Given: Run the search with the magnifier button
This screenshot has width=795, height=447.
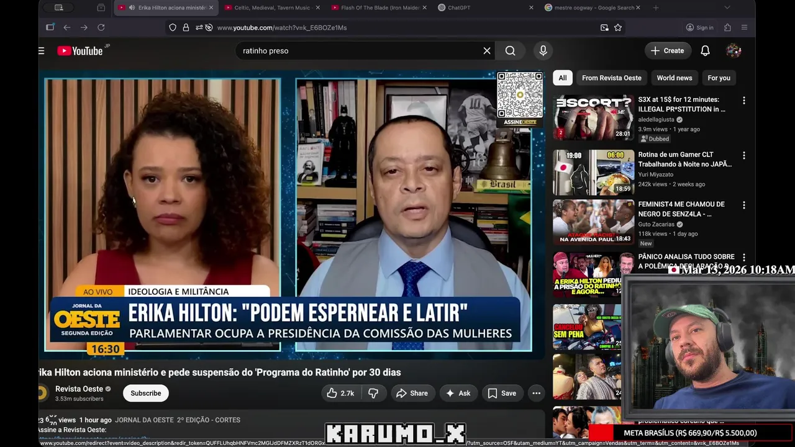Looking at the screenshot, I should [x=510, y=51].
